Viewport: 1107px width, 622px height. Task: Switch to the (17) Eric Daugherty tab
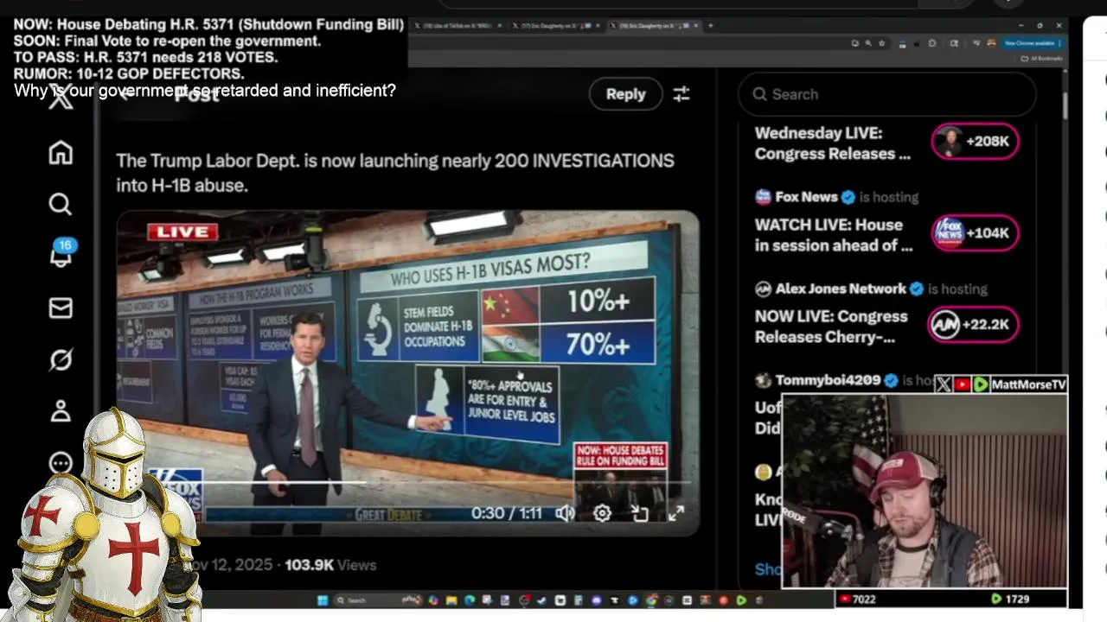click(555, 26)
